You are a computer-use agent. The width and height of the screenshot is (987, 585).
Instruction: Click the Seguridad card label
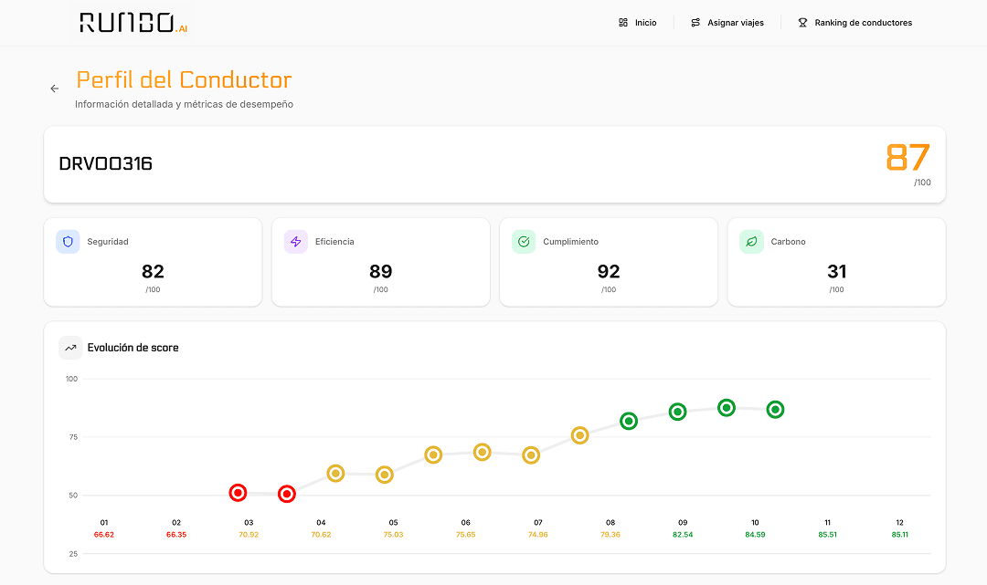point(108,242)
